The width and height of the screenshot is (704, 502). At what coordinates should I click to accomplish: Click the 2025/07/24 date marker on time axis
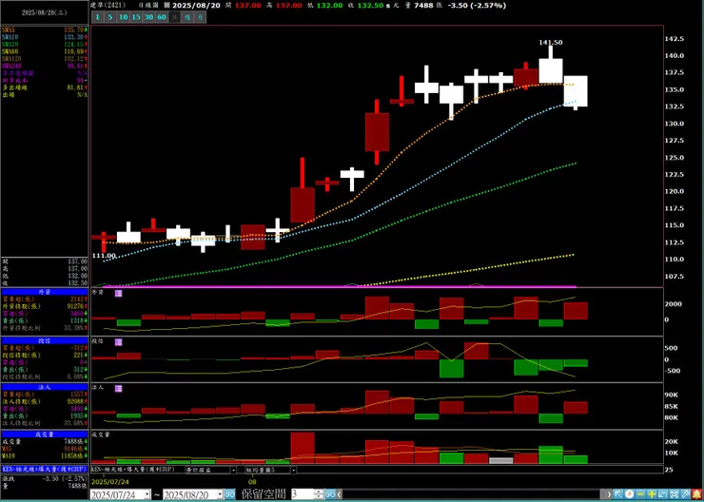click(x=108, y=481)
